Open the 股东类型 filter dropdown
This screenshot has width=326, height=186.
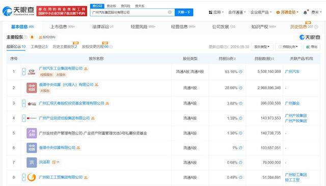(x=262, y=47)
